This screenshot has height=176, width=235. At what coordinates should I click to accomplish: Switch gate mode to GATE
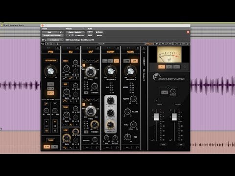point(127,61)
